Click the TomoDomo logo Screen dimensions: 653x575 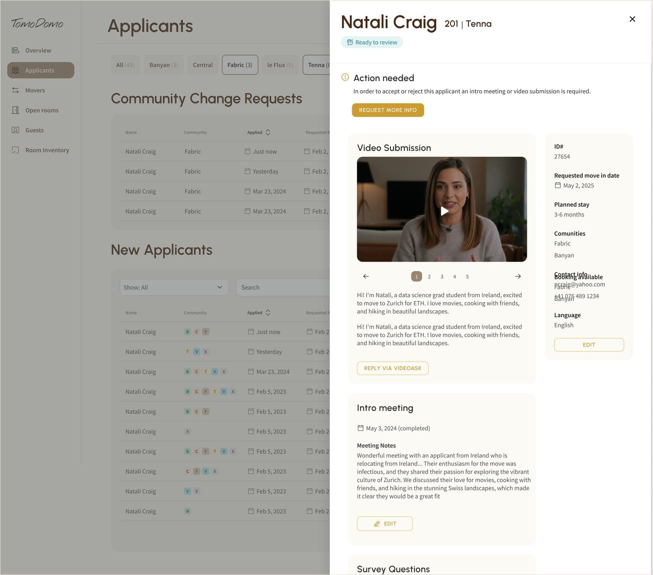click(x=37, y=23)
